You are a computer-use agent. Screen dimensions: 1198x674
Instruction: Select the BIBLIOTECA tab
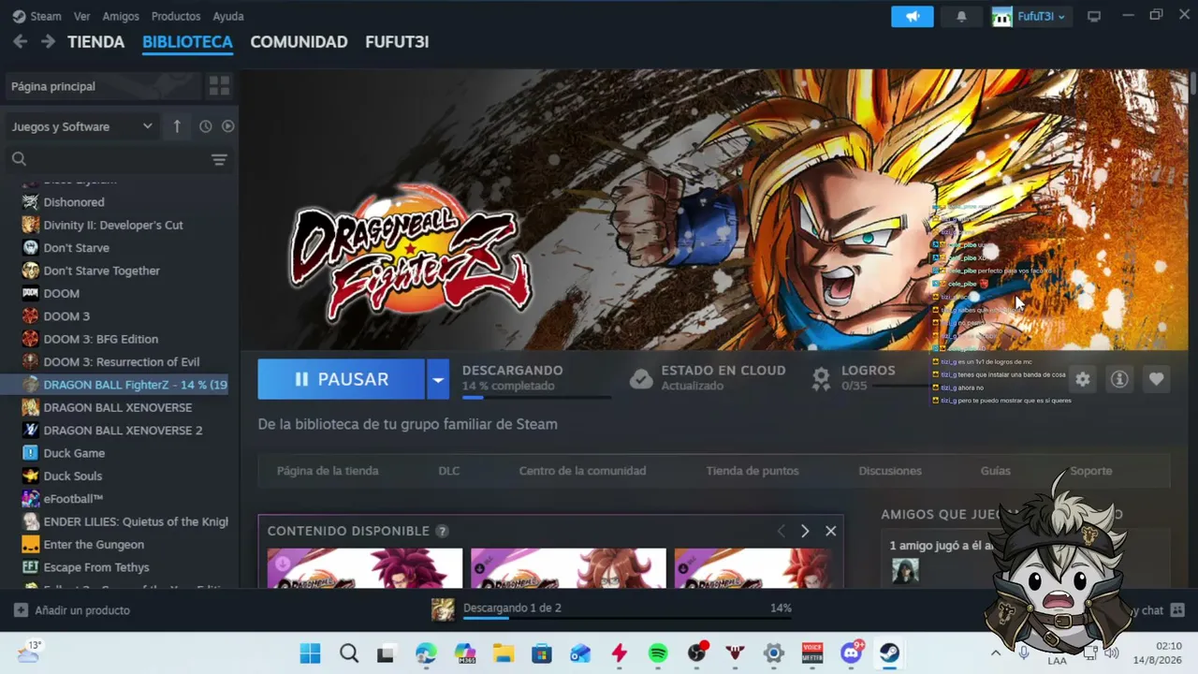(187, 42)
